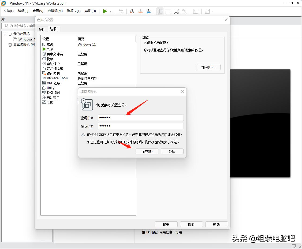Select VMware Tools in the settings list

[x=55, y=78]
